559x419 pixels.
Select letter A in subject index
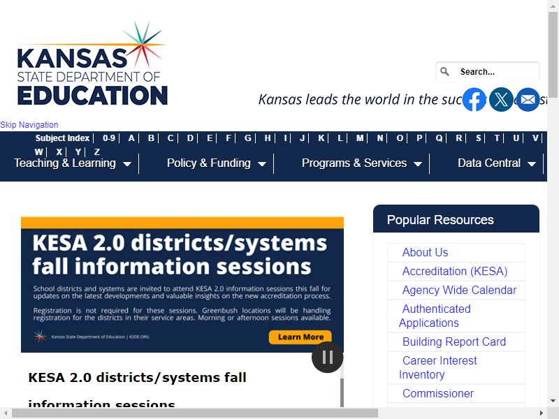point(131,138)
